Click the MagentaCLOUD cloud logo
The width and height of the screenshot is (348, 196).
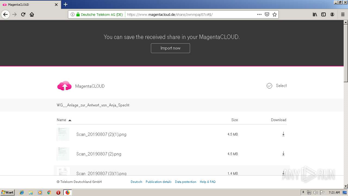coord(64,86)
